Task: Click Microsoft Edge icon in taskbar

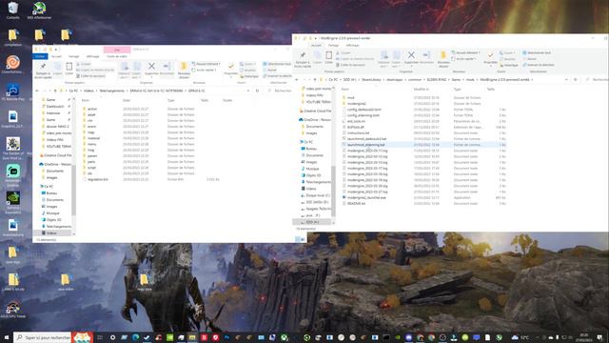Action: click(135, 337)
